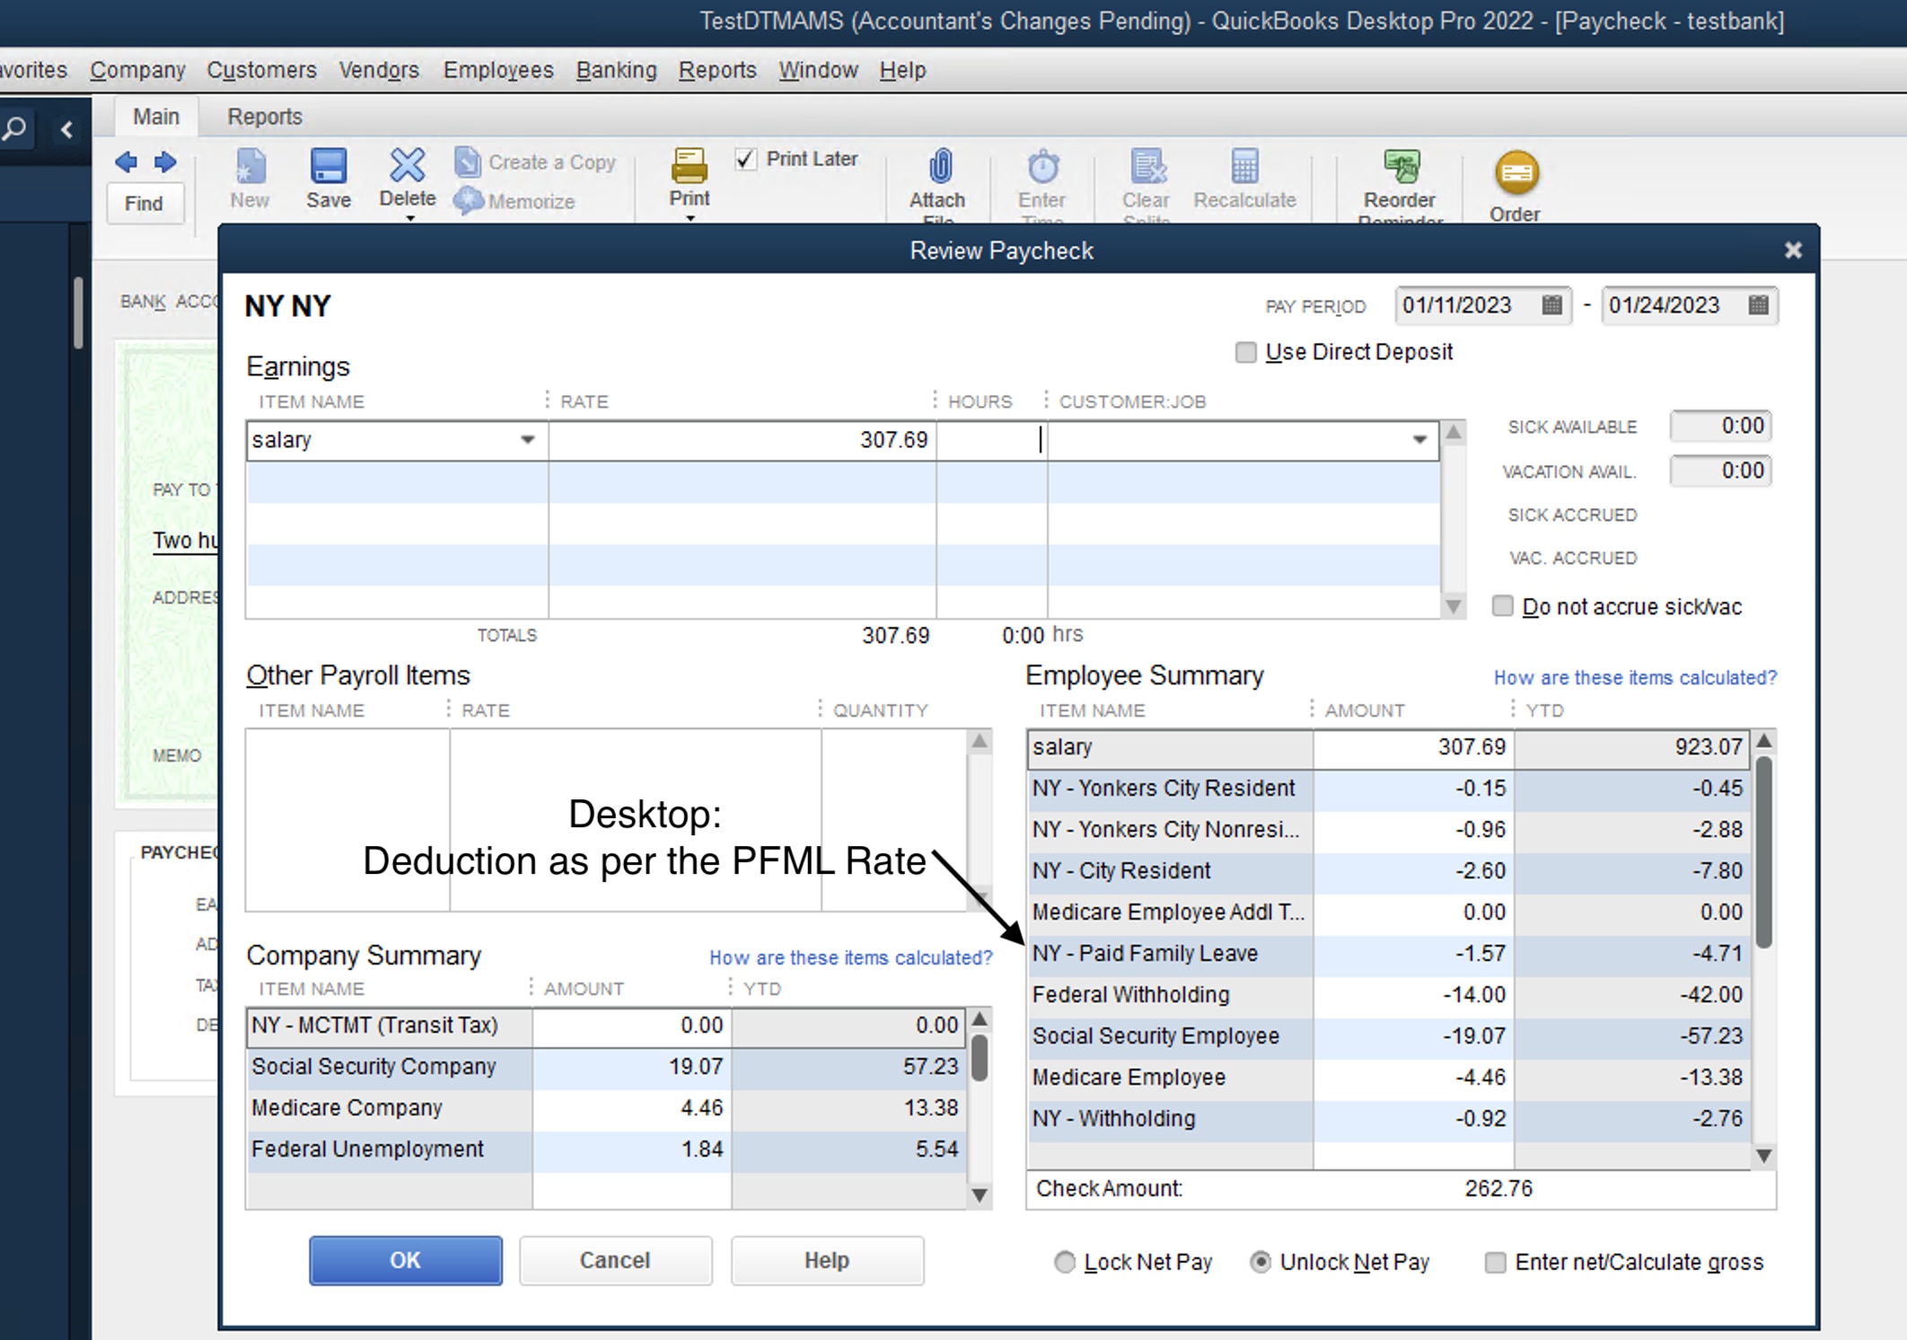
Task: Click Employee Summary scroll down arrow
Action: 1764,1156
